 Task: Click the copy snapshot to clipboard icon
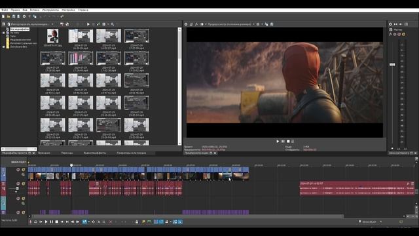pyautogui.click(x=266, y=24)
